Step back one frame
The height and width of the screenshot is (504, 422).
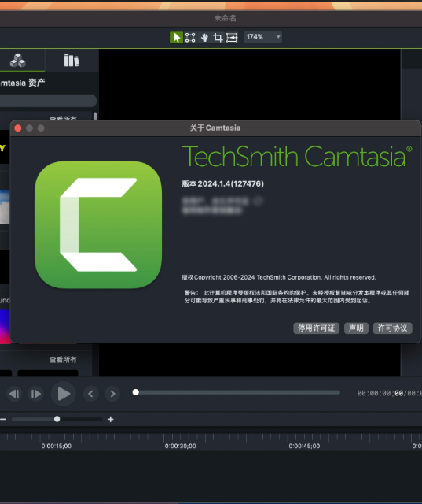point(14,394)
